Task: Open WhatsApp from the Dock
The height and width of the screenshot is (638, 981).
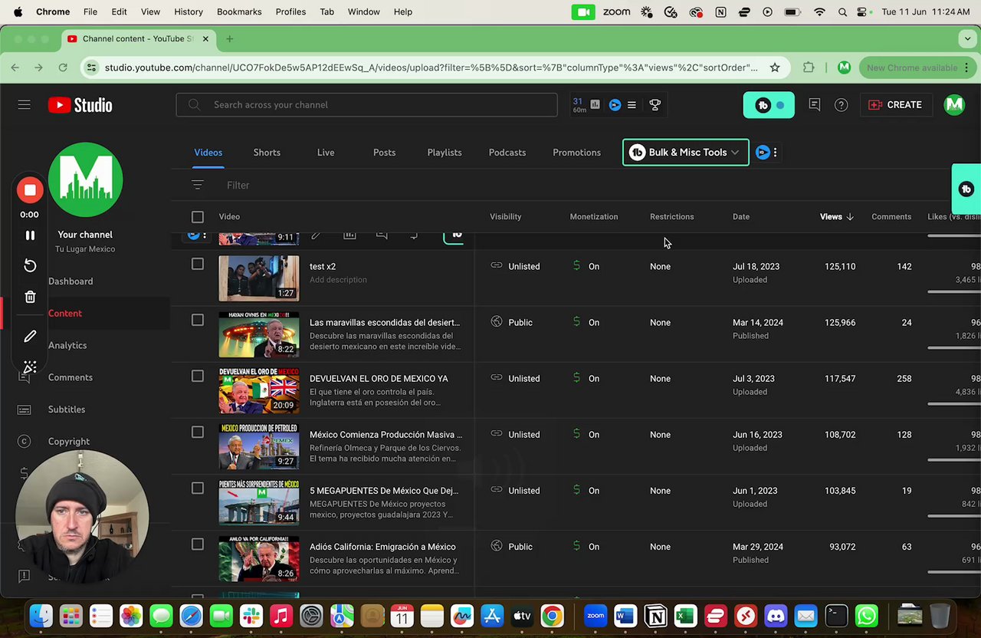Action: [x=866, y=615]
